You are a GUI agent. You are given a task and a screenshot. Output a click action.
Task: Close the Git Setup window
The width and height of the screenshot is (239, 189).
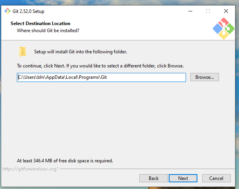click(226, 11)
